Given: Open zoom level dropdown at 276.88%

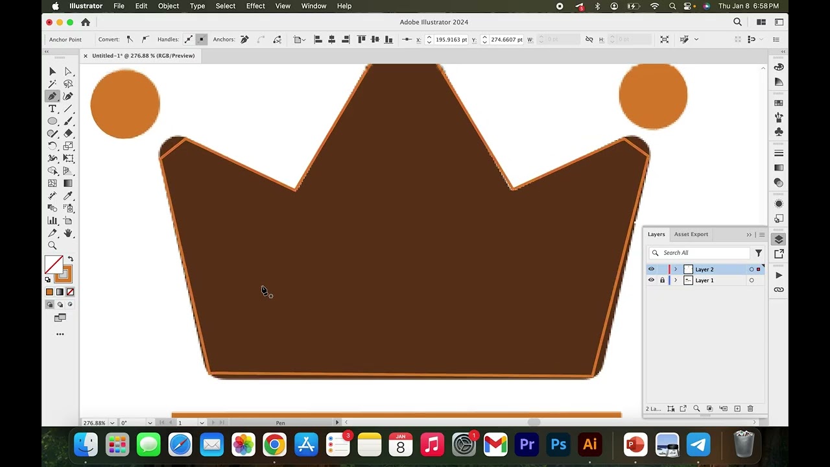Looking at the screenshot, I should point(112,423).
